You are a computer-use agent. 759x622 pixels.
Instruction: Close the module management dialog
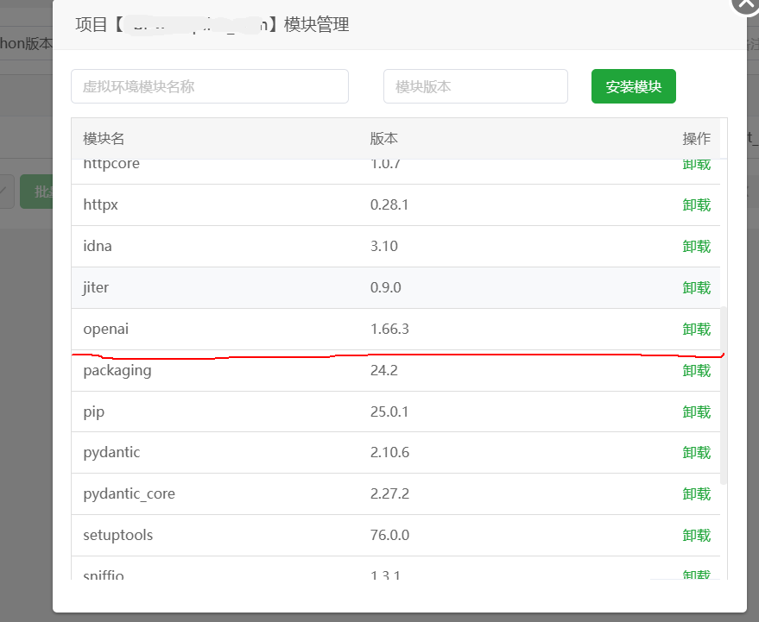pyautogui.click(x=747, y=3)
